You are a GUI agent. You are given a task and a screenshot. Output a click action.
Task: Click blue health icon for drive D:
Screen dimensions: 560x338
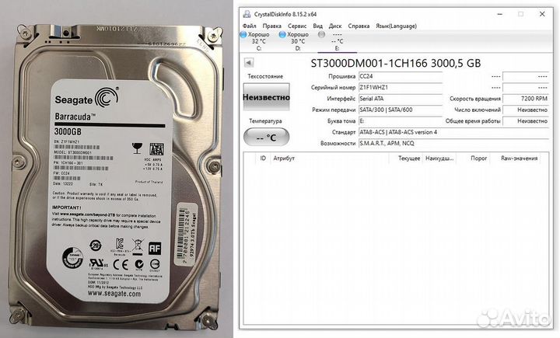(282, 35)
